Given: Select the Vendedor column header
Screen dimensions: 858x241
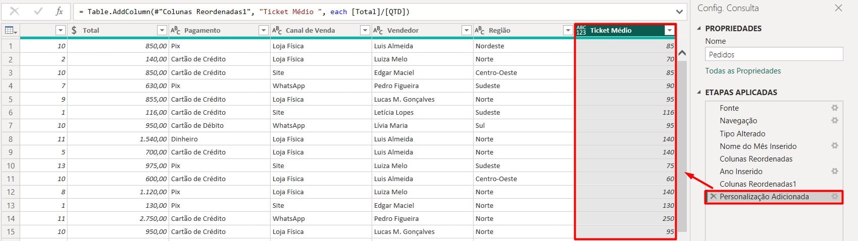Looking at the screenshot, I should click(x=423, y=30).
